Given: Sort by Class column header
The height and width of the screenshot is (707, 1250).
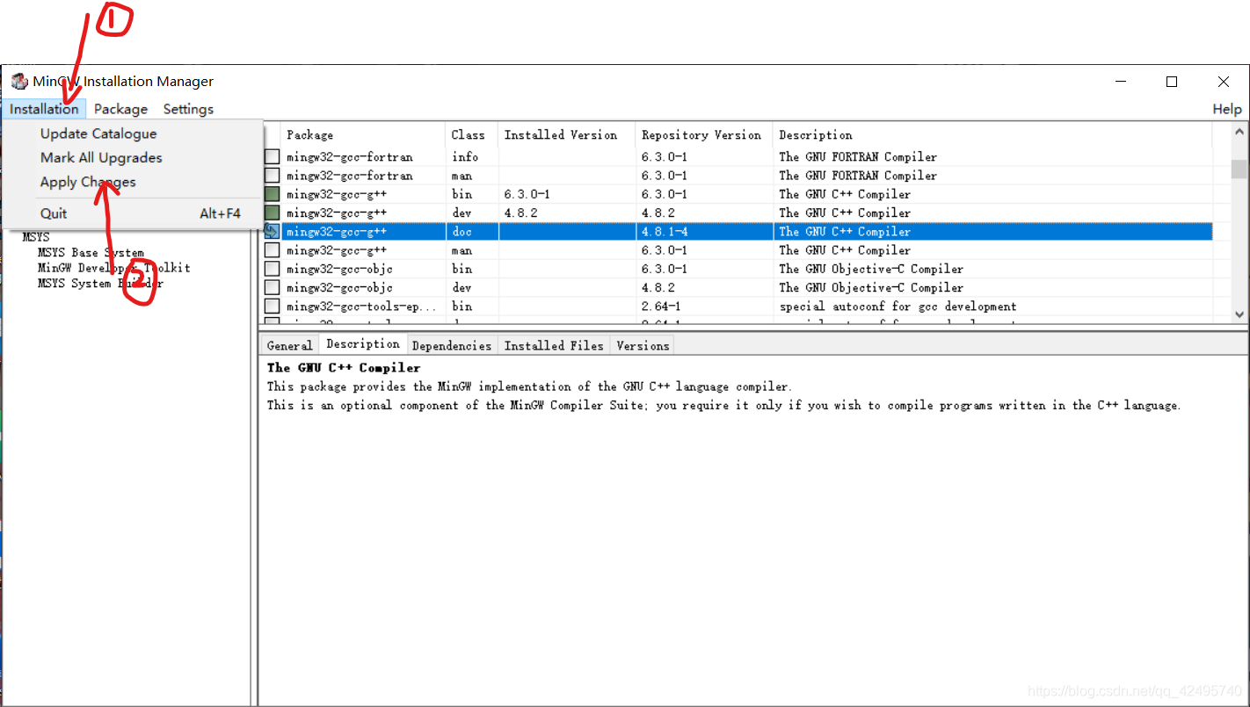Looking at the screenshot, I should pyautogui.click(x=468, y=135).
